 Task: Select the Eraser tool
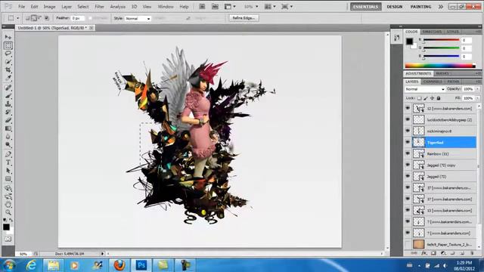pos(8,120)
